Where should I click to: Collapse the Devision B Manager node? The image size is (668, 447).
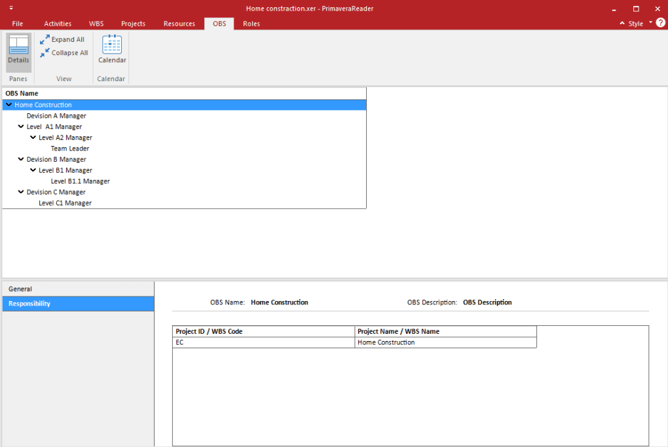pyautogui.click(x=21, y=159)
